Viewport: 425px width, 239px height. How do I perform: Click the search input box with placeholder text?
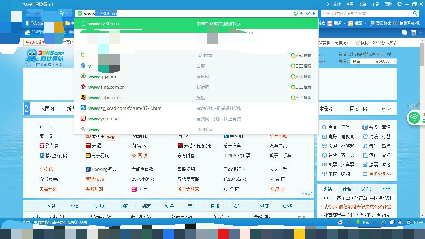366,14
